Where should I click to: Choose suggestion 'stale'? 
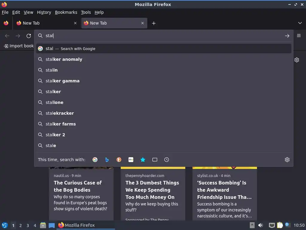pyautogui.click(x=164, y=146)
